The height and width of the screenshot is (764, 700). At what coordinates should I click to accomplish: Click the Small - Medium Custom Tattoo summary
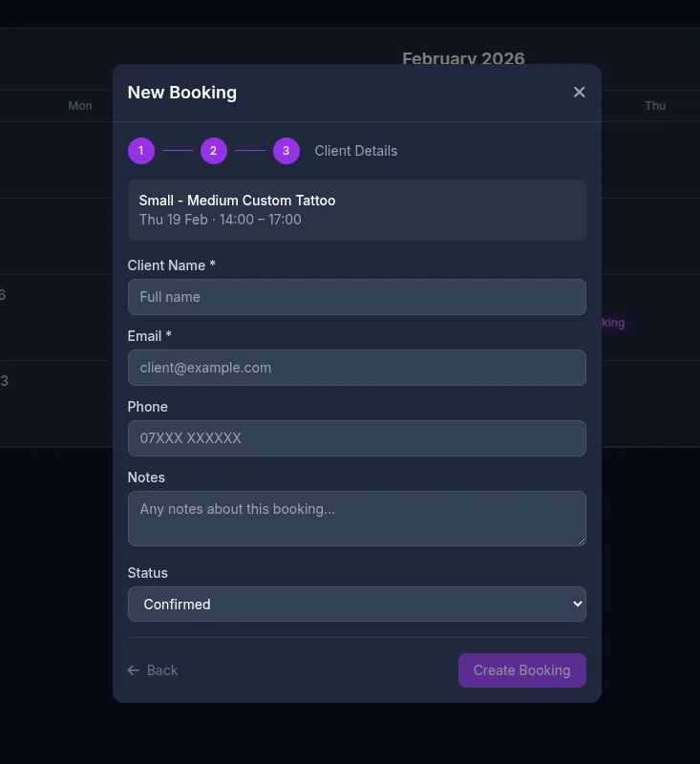point(237,201)
